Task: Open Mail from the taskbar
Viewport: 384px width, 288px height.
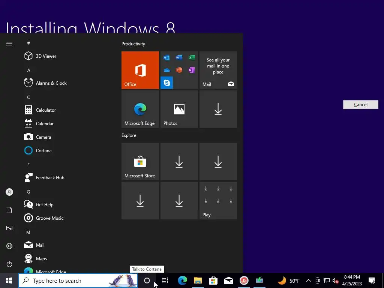Action: tap(229, 280)
